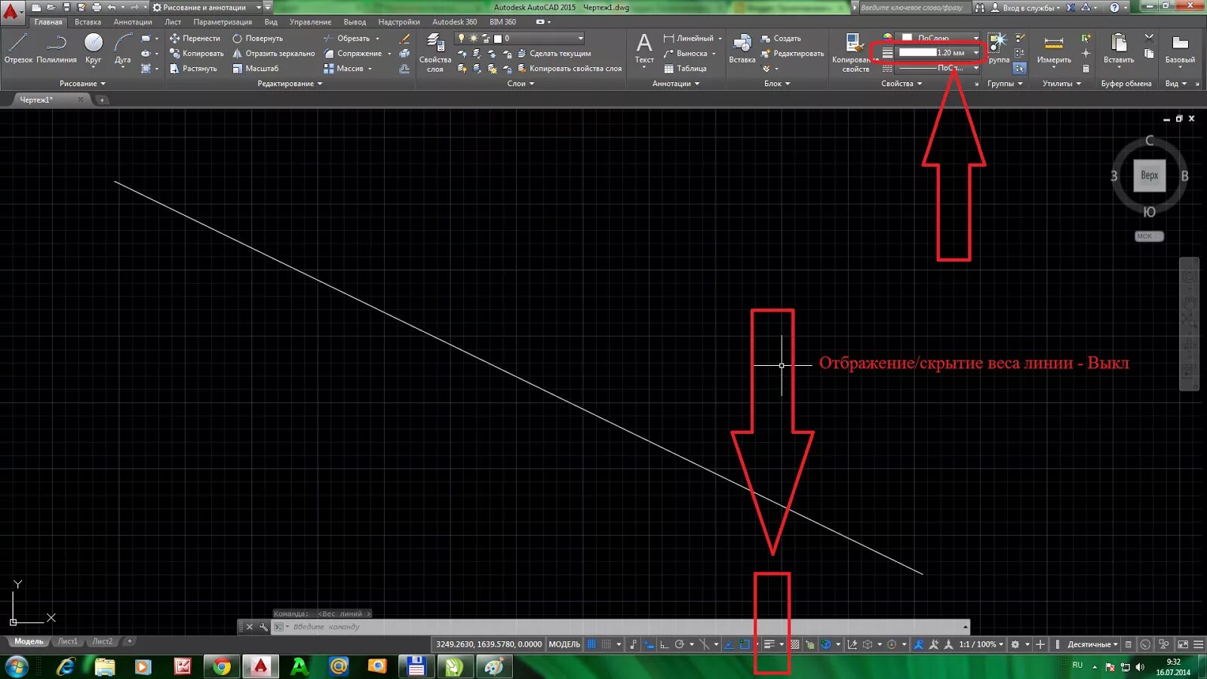
Task: Select the Круг (Circle) tool
Action: (x=93, y=48)
